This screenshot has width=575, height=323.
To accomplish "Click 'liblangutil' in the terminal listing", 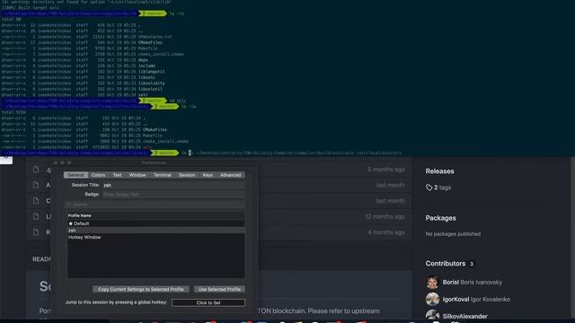I will (x=152, y=72).
